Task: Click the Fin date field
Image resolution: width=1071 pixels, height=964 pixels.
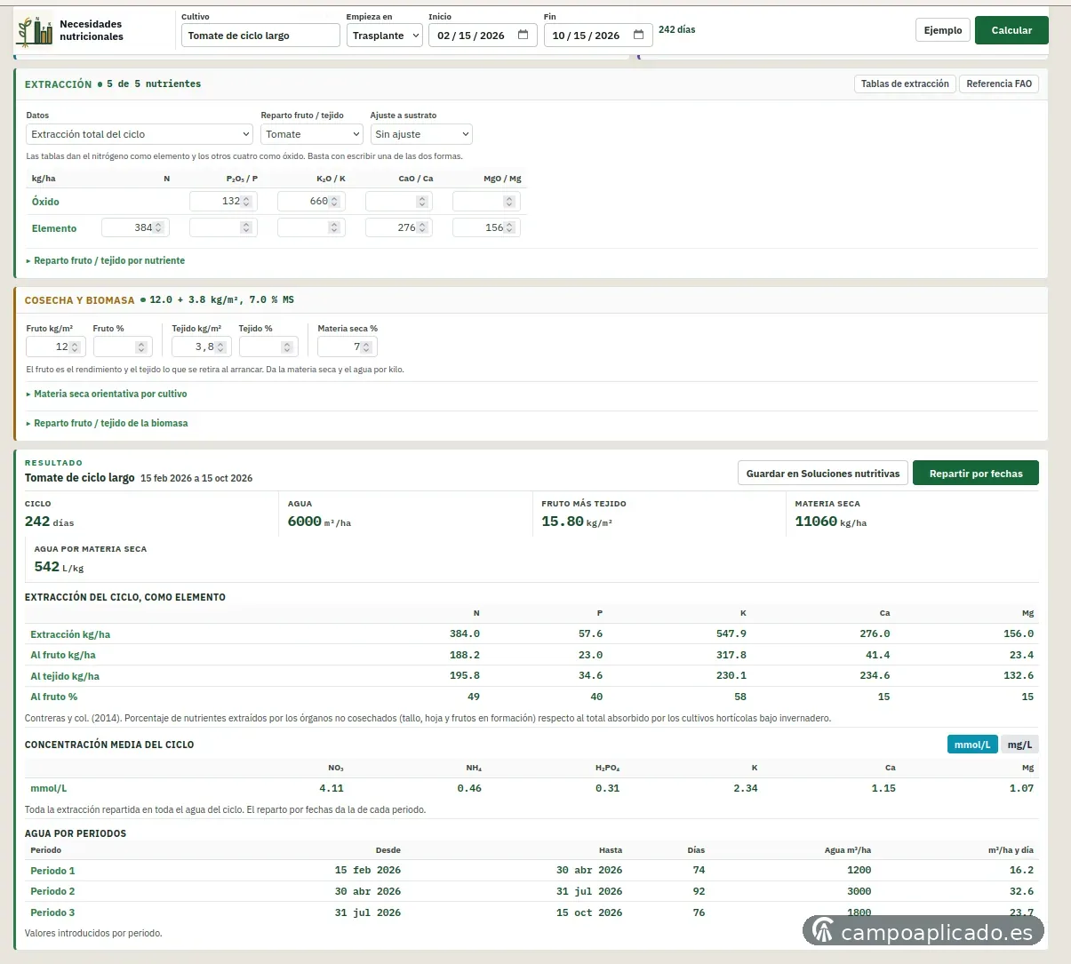Action: click(x=598, y=36)
